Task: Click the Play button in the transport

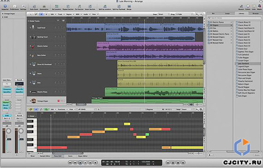Action: click(x=85, y=162)
